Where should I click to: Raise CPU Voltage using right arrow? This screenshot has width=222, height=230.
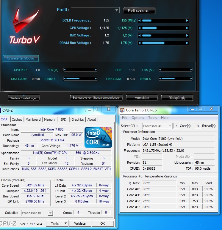tap(187, 28)
